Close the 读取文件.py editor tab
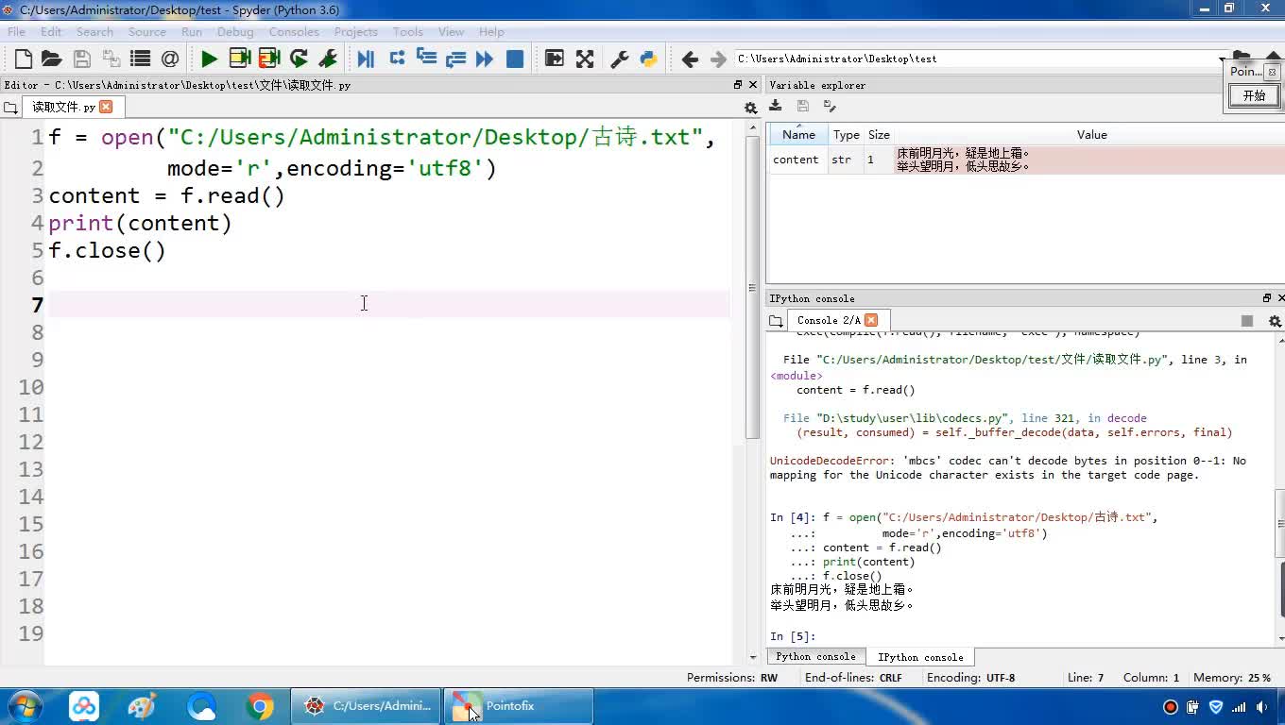 coord(106,107)
